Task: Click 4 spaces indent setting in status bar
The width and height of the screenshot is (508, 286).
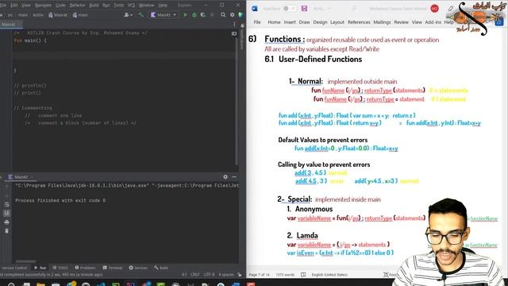Action: pyautogui.click(x=225, y=275)
